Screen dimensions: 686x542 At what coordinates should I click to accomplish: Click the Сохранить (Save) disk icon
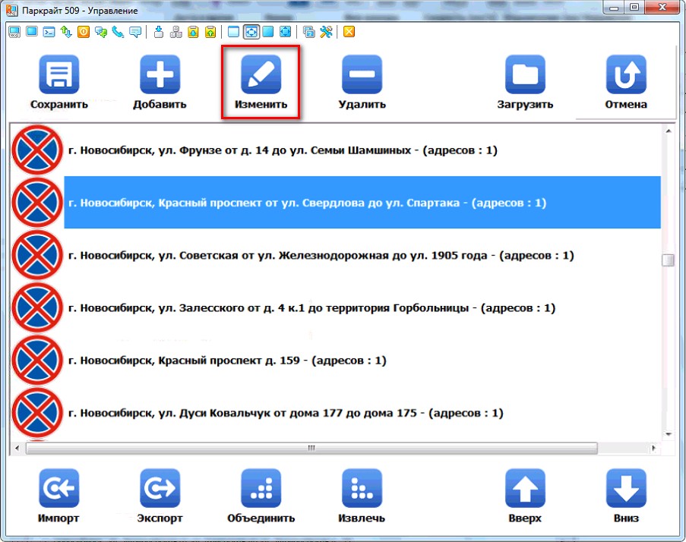(58, 75)
